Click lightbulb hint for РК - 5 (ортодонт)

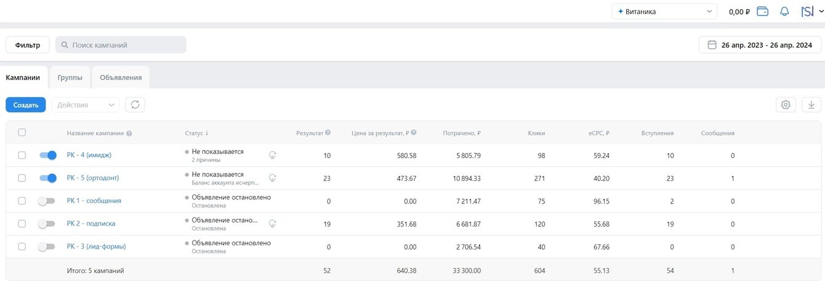click(273, 178)
